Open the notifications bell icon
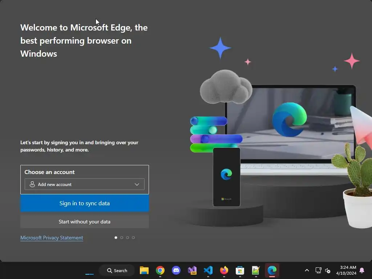 pos(362,270)
